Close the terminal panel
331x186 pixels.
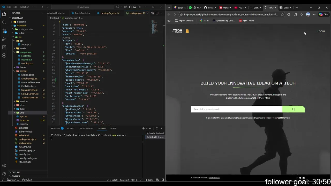[162, 128]
